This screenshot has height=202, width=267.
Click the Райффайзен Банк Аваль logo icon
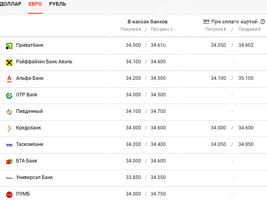pos(9,62)
